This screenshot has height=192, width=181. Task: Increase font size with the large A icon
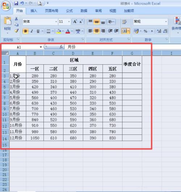coord(75,22)
